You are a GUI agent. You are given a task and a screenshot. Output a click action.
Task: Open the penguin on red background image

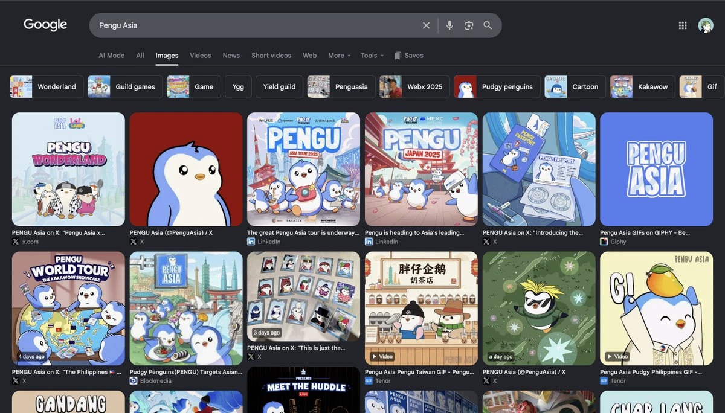[x=186, y=169]
